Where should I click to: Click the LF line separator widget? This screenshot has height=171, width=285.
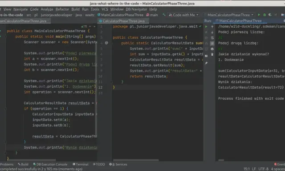[254, 169]
